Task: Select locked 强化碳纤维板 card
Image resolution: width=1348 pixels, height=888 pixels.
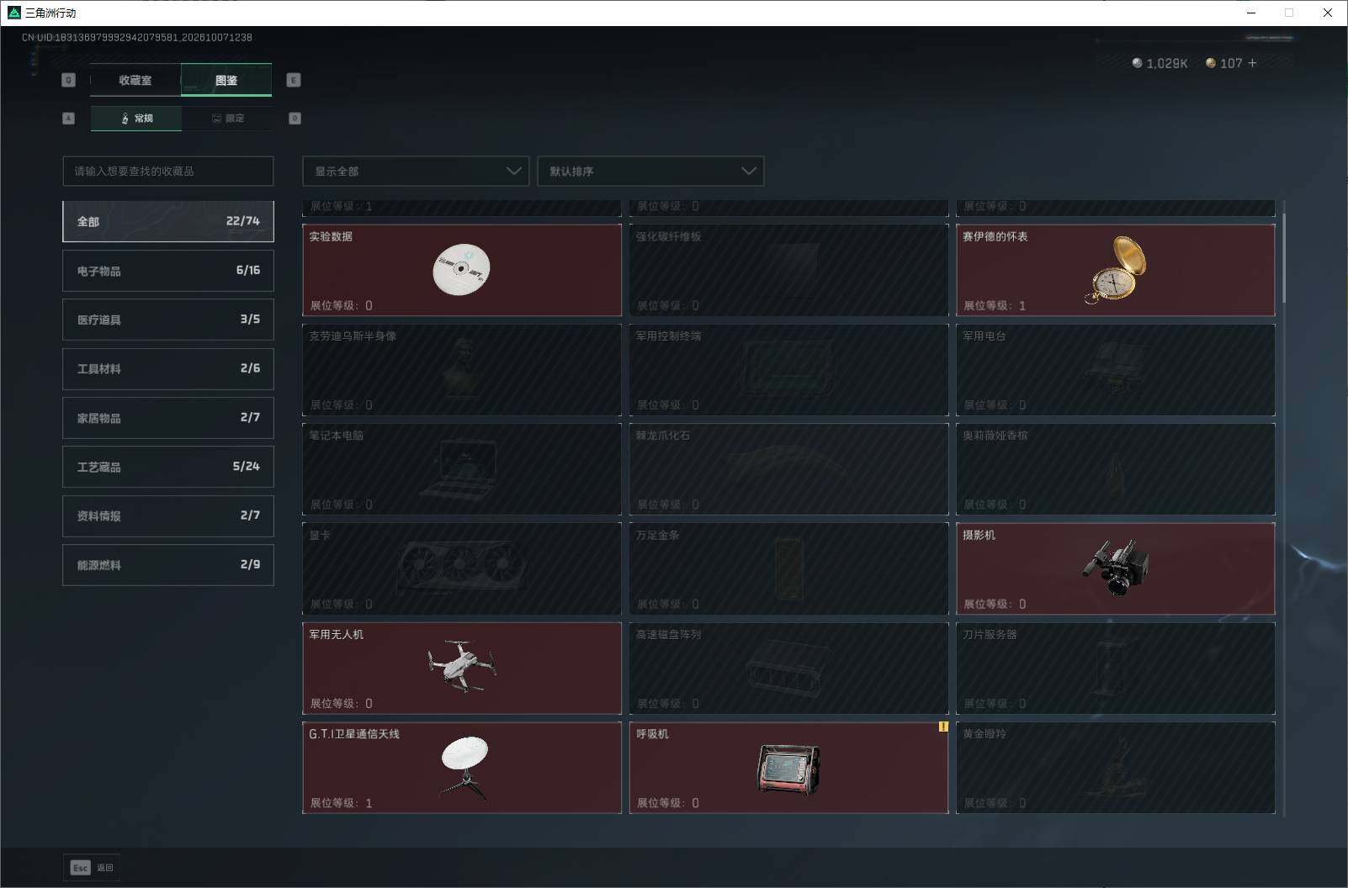Action: click(x=788, y=270)
